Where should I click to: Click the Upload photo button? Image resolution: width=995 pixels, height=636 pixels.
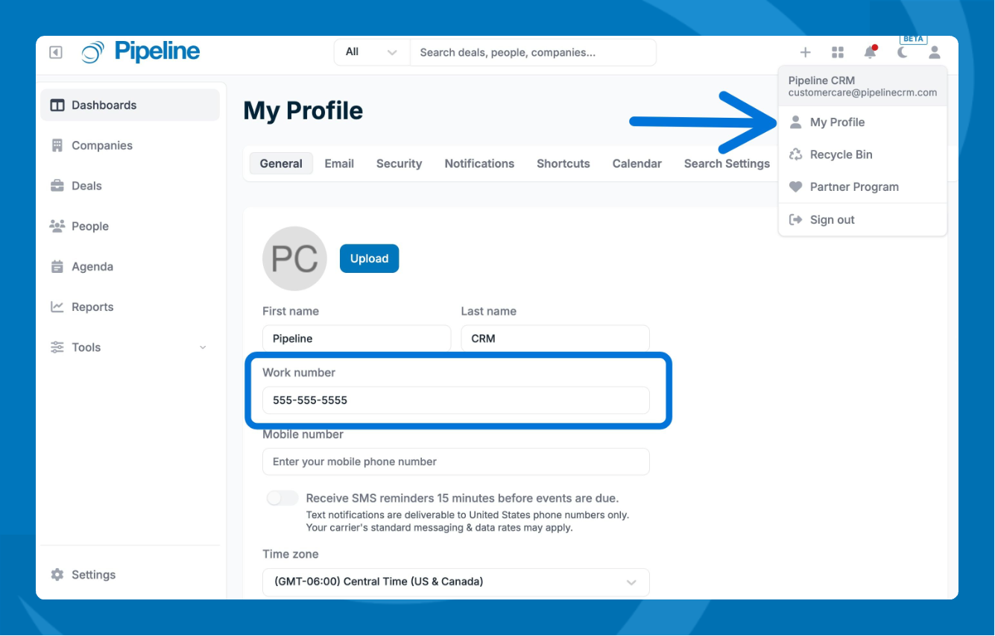369,259
